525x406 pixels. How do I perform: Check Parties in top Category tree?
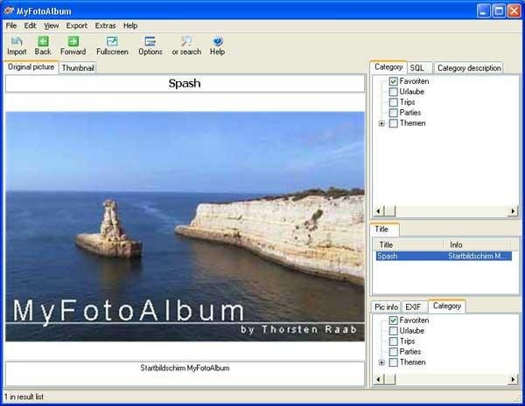point(394,113)
